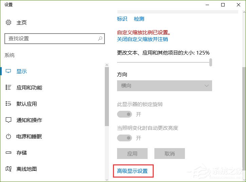Open the Storage drive icon
The width and height of the screenshot is (246, 182).
tap(8, 153)
